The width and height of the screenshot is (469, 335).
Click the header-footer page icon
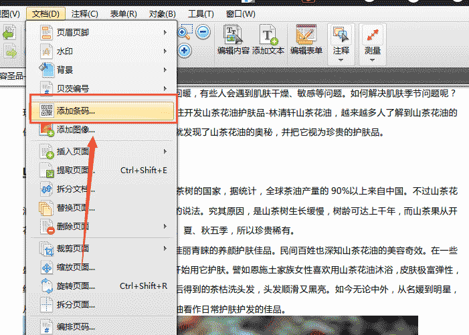46,32
